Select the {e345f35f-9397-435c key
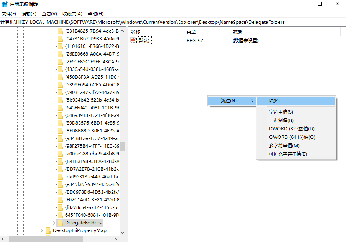The height and width of the screenshot is (242, 346). click(x=92, y=184)
